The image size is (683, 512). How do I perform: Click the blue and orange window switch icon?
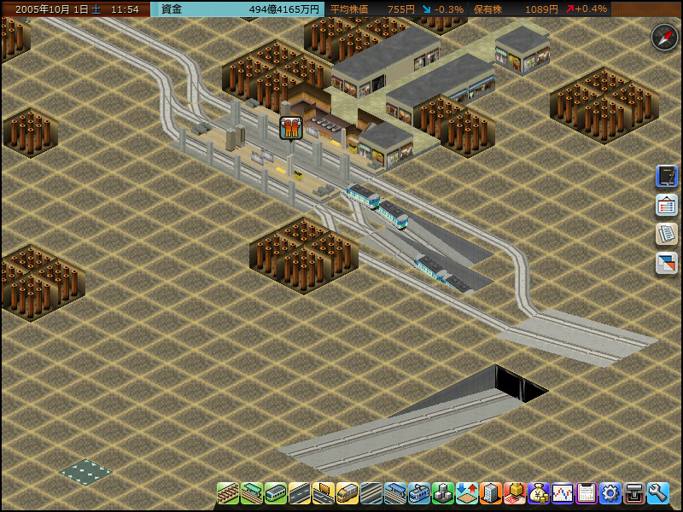click(667, 264)
